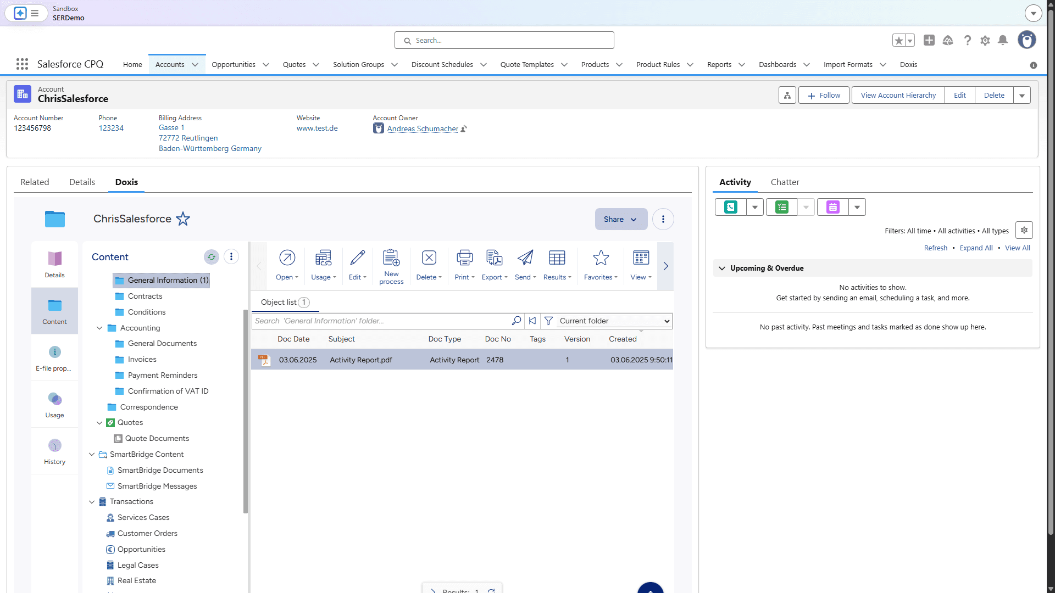The height and width of the screenshot is (593, 1055).
Task: Select SmartBridge Messages in tree
Action: click(x=157, y=486)
